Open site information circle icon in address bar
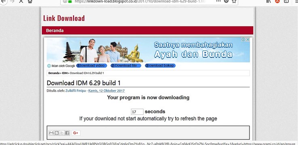 [65, 1]
